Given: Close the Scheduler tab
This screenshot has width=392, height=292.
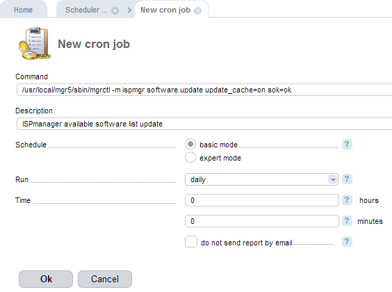Looking at the screenshot, I should (115, 10).
